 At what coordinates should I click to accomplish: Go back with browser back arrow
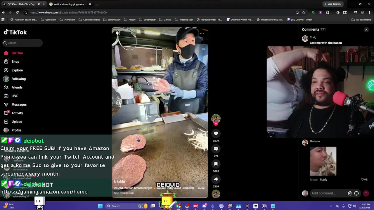[x=3, y=13]
